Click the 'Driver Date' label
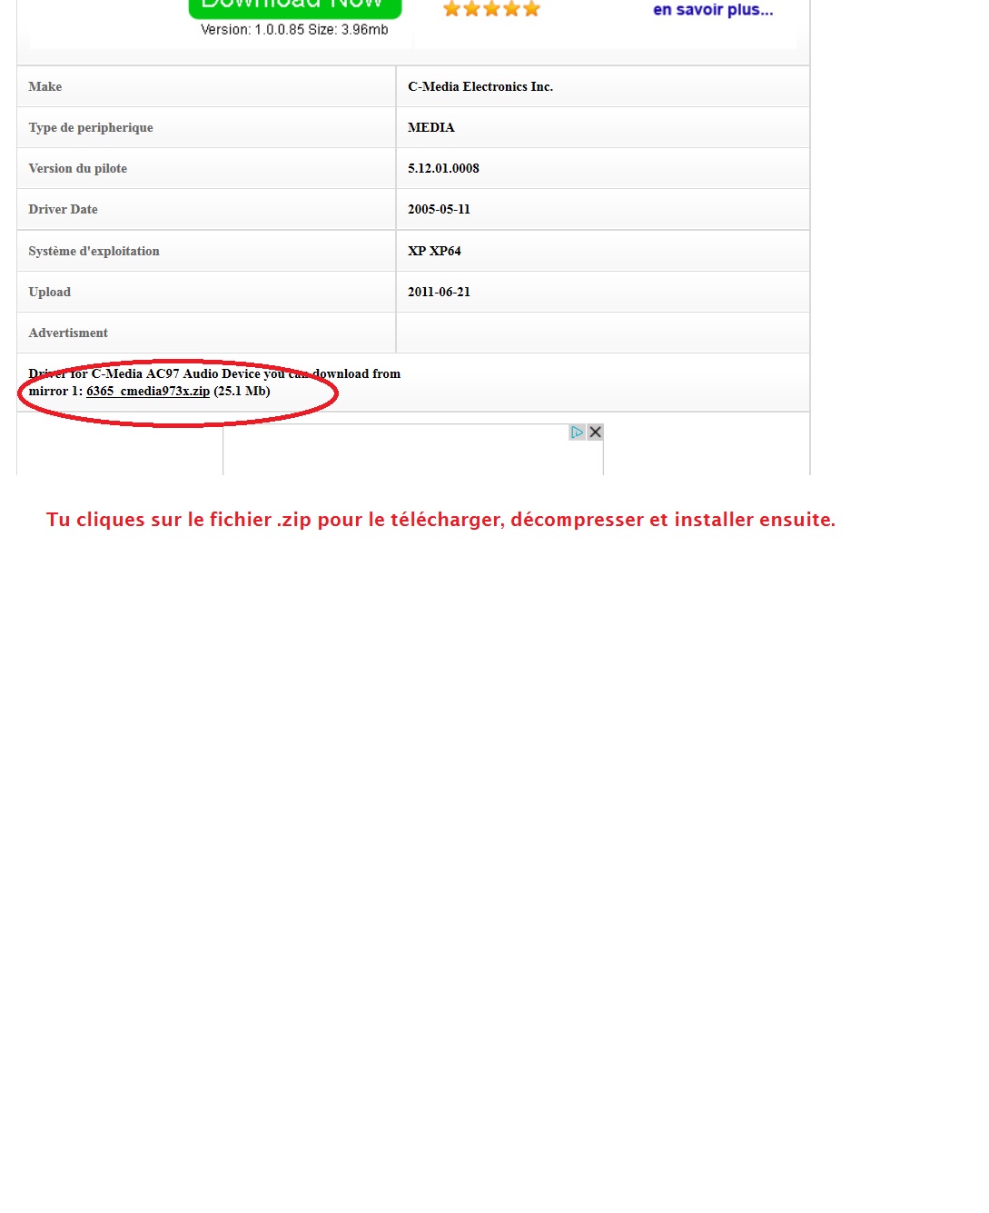Image resolution: width=989 pixels, height=1213 pixels. 63,209
